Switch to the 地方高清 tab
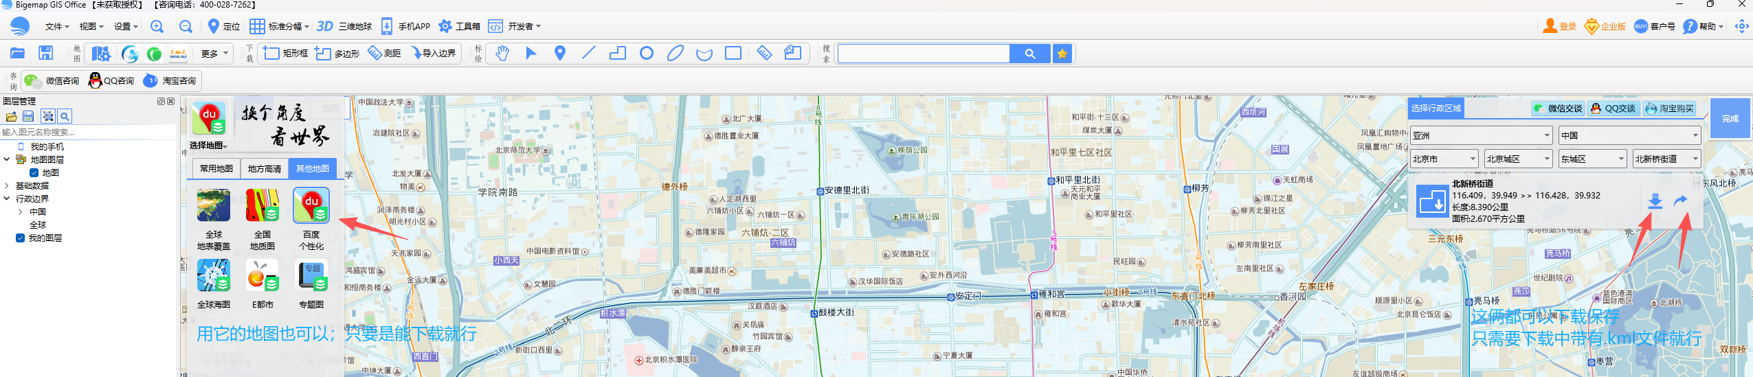Screen dimensions: 1753x377 pyautogui.click(x=265, y=168)
